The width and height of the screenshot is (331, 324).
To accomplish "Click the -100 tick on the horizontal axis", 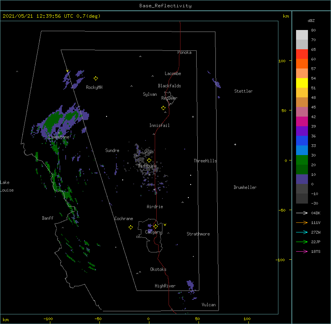I will 48,319.
